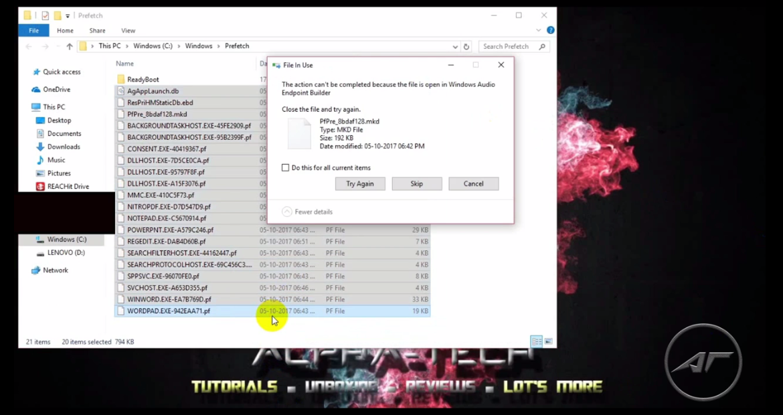Click the ReadyBoot folder icon
The width and height of the screenshot is (783, 415).
(120, 80)
